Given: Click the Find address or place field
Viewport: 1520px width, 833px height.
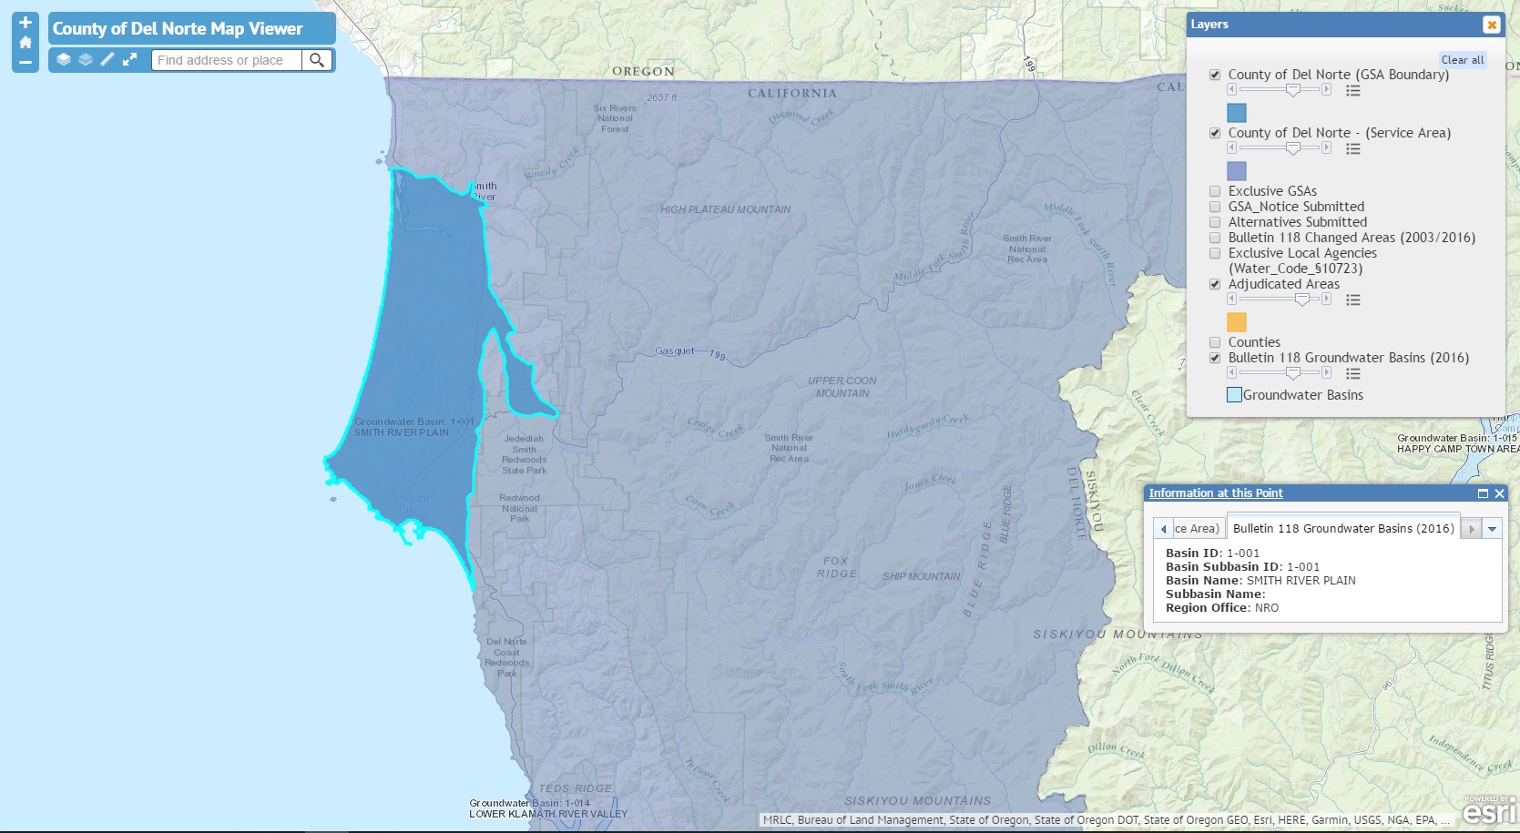Looking at the screenshot, I should (x=226, y=60).
